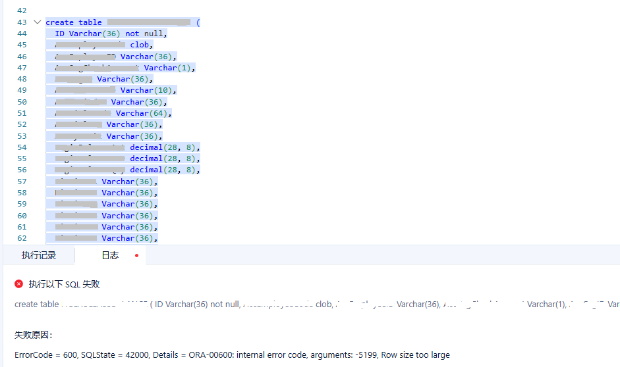Collapse the create table fold chevron
Image resolution: width=620 pixels, height=367 pixels.
pos(37,22)
